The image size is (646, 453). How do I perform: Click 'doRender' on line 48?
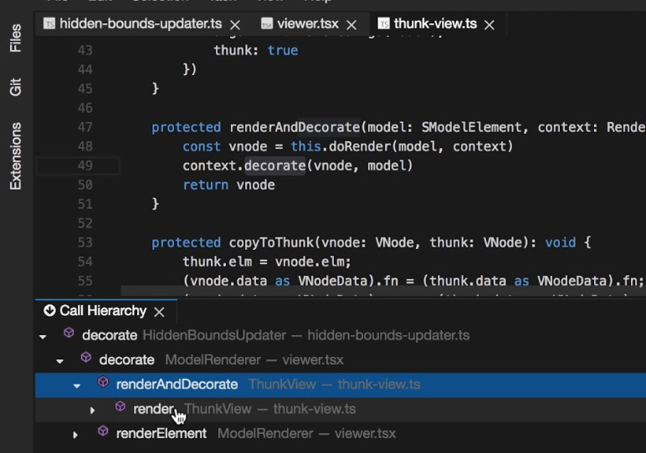coord(360,146)
